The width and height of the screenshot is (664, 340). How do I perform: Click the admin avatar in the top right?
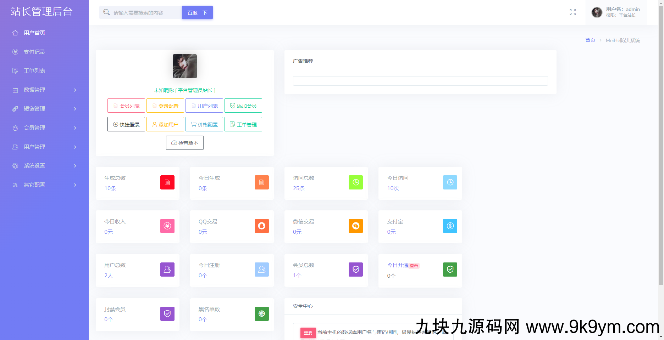coord(597,12)
